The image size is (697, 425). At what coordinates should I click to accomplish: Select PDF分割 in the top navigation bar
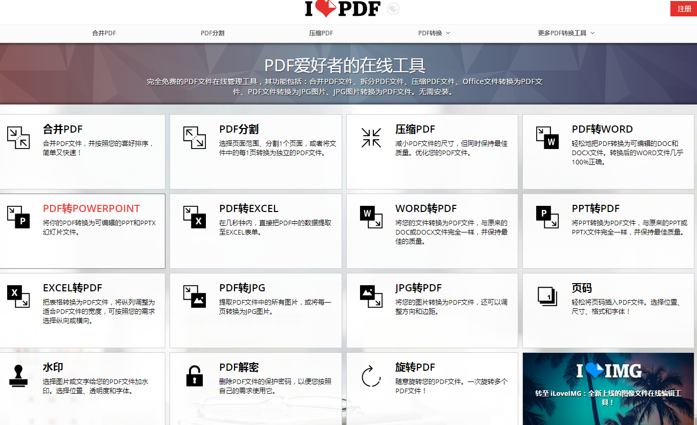(213, 33)
